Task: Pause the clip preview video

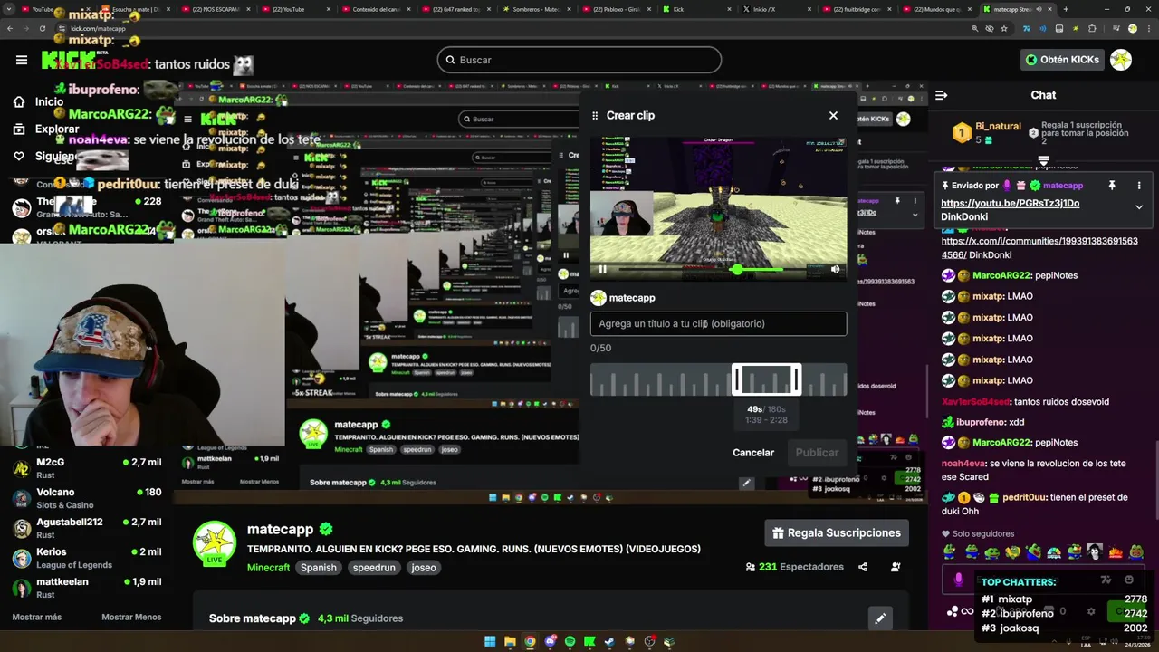Action: 602,269
